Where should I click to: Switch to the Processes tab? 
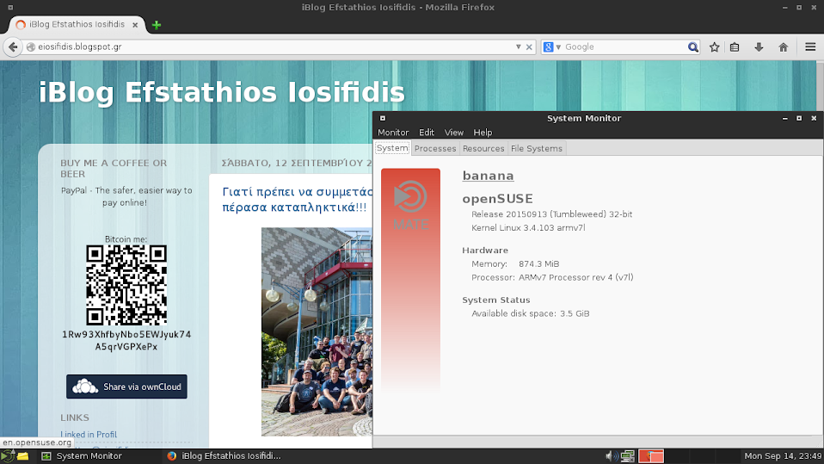tap(435, 148)
